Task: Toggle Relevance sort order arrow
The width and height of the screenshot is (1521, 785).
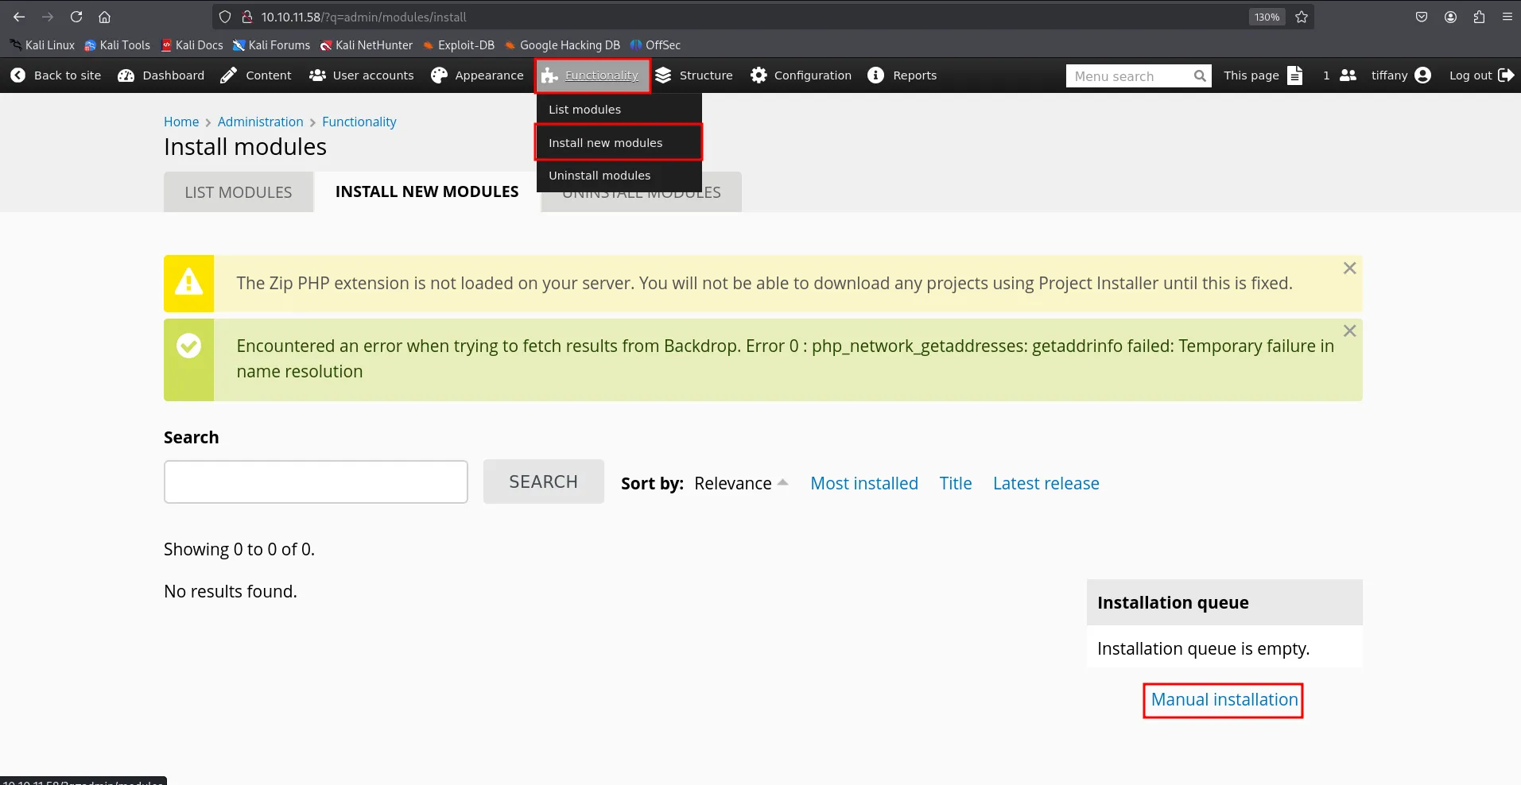Action: (x=782, y=482)
